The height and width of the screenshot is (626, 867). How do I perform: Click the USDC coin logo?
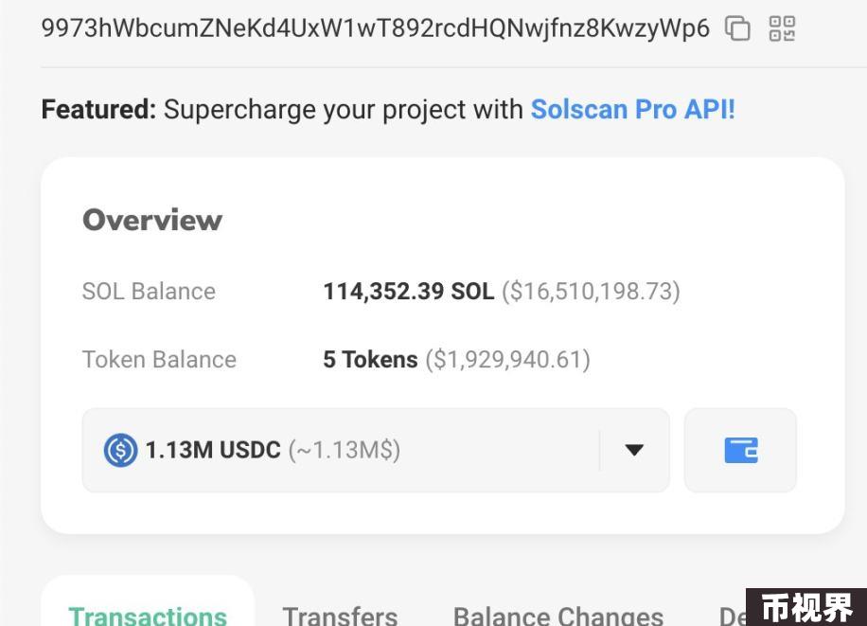click(120, 450)
